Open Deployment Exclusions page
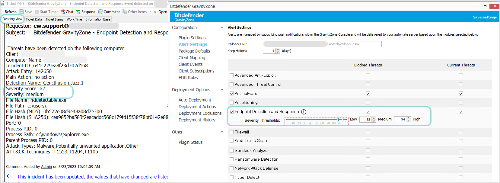Image resolution: width=500 pixels, height=183 pixels. click(x=200, y=113)
